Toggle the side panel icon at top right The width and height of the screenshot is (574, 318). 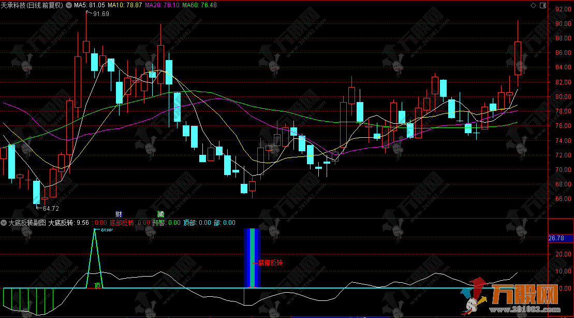click(x=543, y=6)
